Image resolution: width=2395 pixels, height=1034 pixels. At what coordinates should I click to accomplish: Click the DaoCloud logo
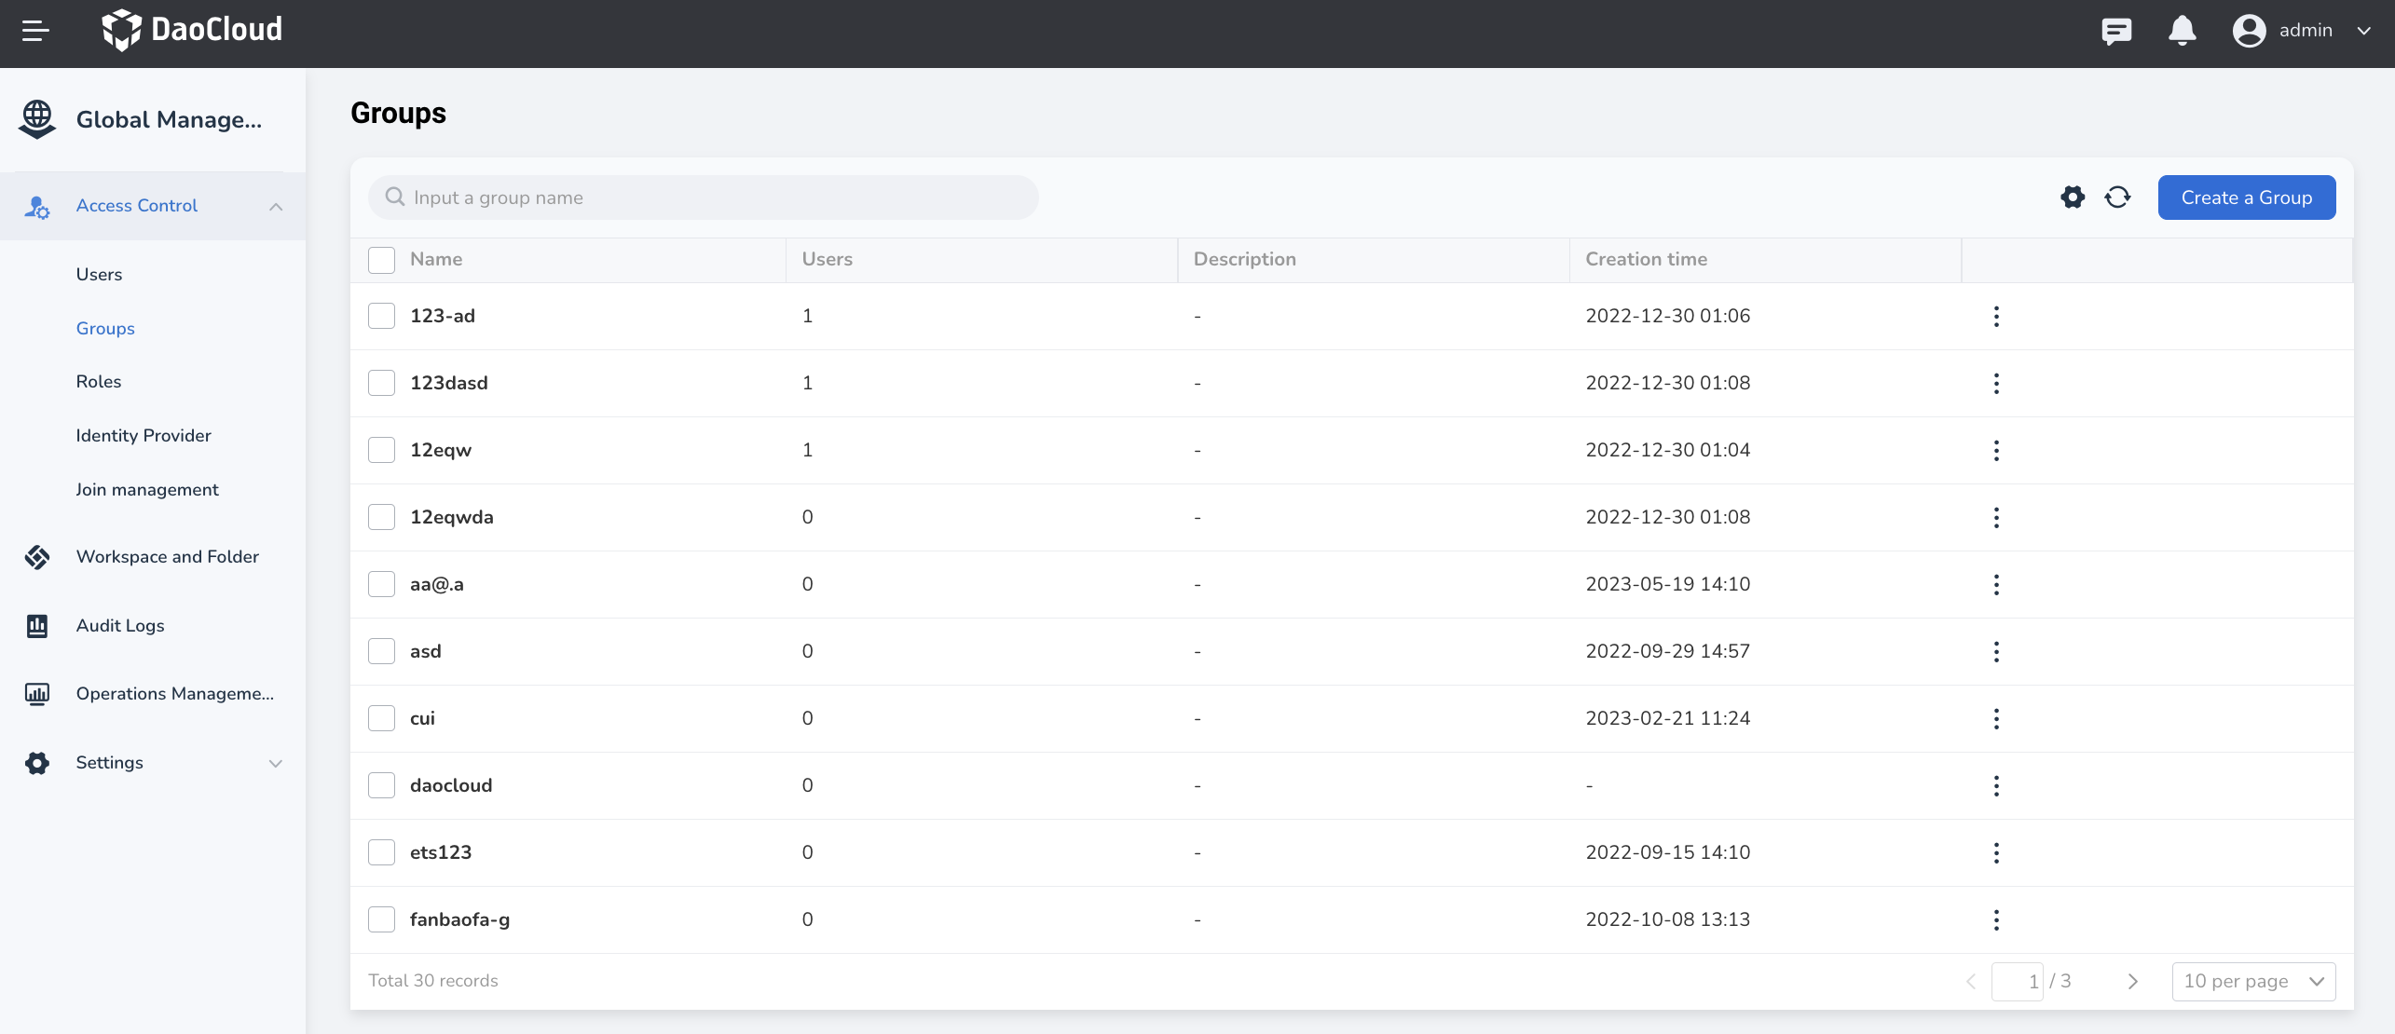(191, 30)
